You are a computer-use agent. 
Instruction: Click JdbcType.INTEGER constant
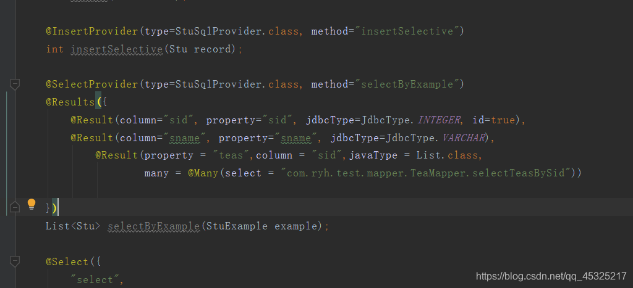410,120
